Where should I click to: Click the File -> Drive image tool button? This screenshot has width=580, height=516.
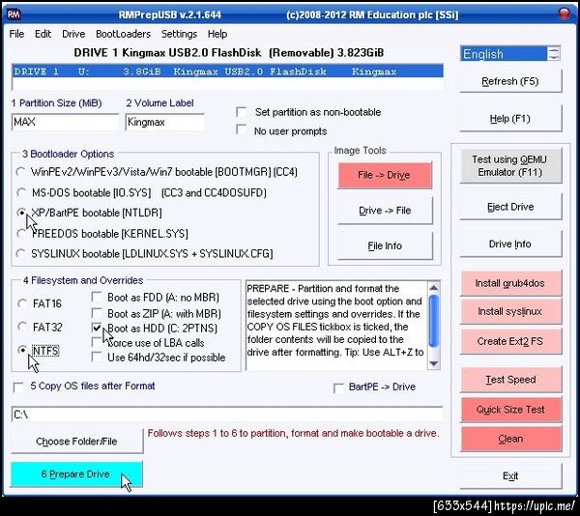[385, 175]
